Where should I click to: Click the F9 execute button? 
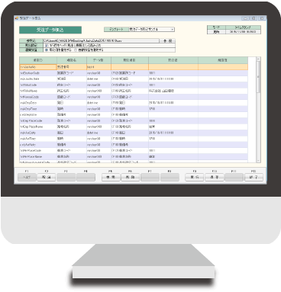click(x=195, y=177)
